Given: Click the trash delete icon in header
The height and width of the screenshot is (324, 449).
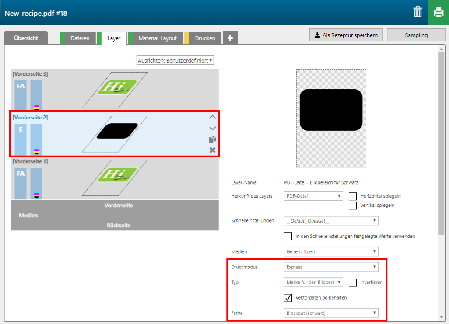Looking at the screenshot, I should pos(417,12).
